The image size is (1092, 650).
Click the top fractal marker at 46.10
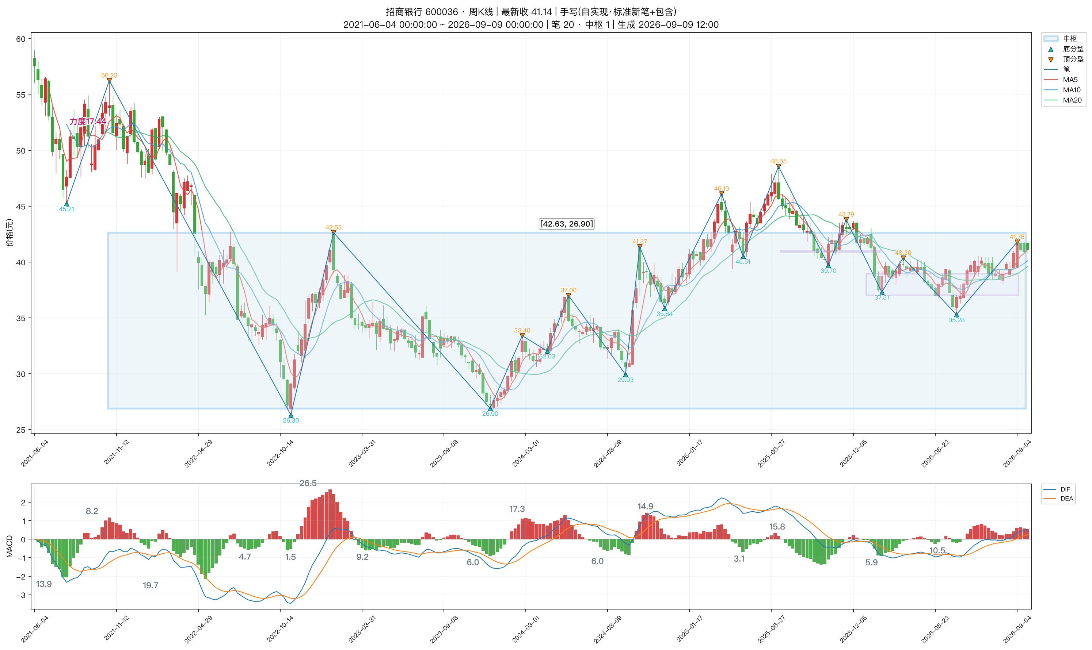[x=722, y=194]
